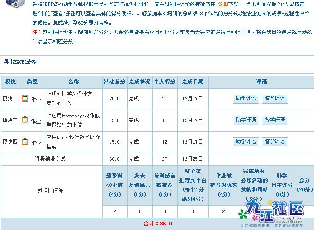The width and height of the screenshot is (314, 230).
Task: Open 助学评语 for 模块二 row
Action: coord(246,99)
